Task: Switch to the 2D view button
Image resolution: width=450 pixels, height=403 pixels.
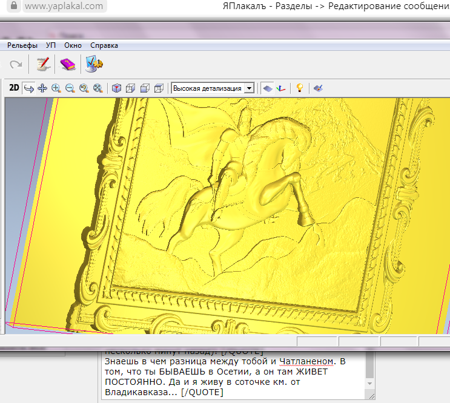Action: point(14,88)
